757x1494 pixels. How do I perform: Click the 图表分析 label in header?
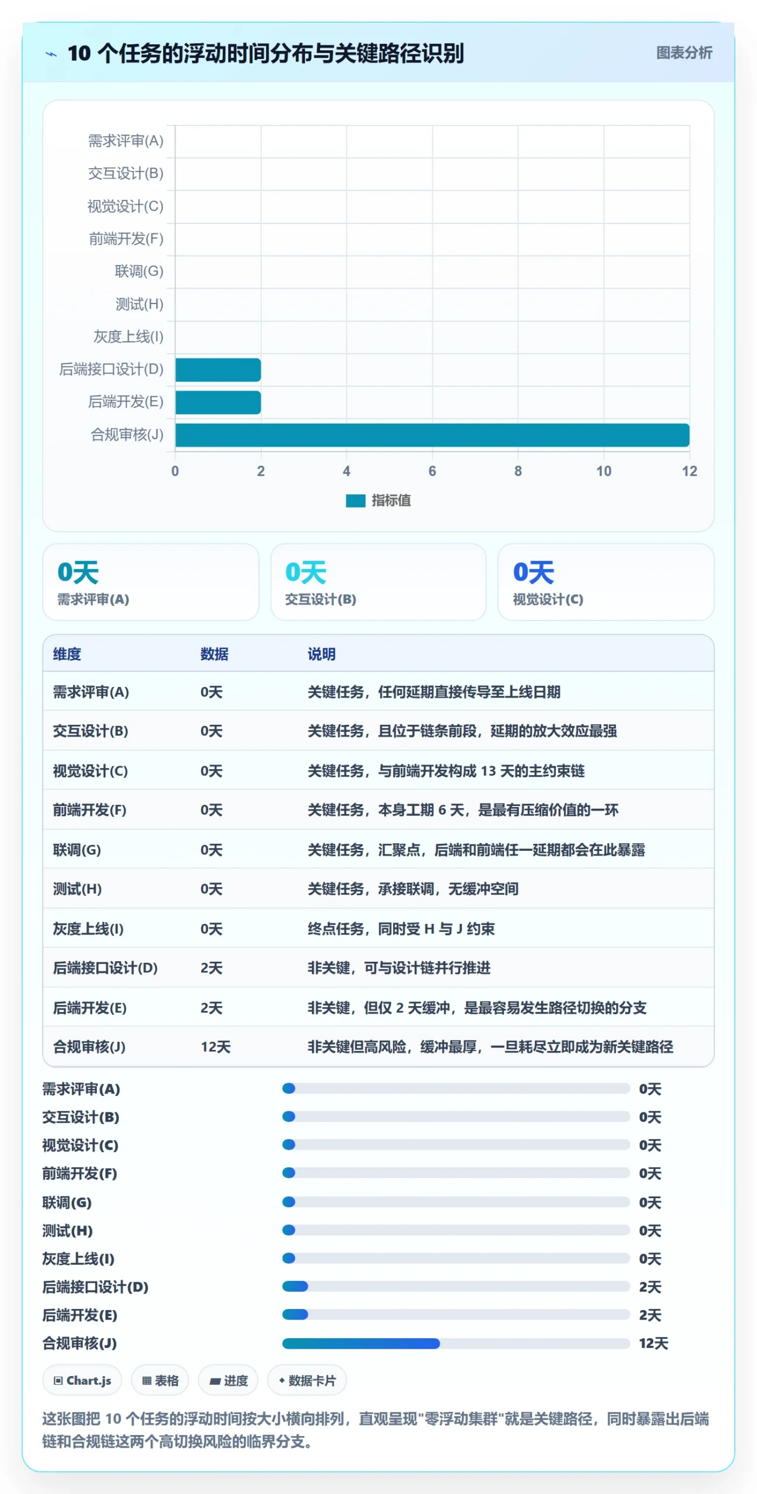(684, 53)
